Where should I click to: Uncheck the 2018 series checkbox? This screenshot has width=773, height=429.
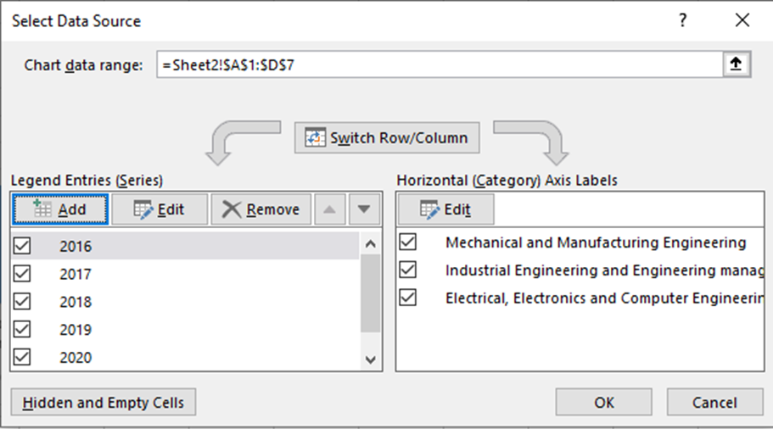click(22, 301)
